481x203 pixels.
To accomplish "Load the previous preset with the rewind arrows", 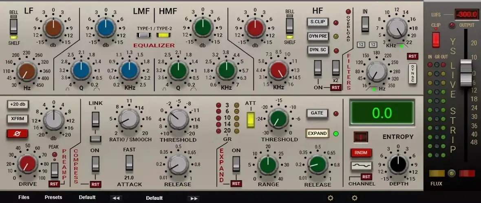I will point(117,198).
